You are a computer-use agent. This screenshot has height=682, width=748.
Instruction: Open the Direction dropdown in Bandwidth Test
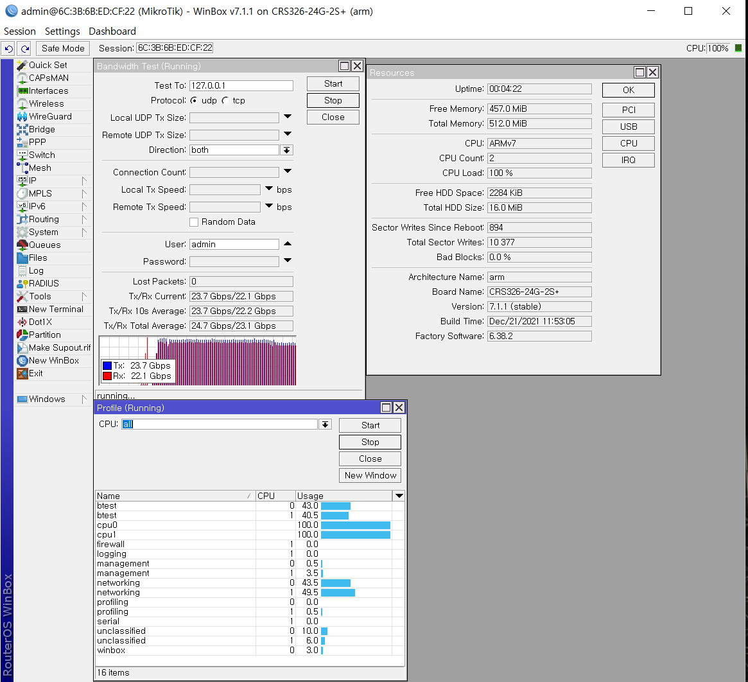click(x=286, y=150)
